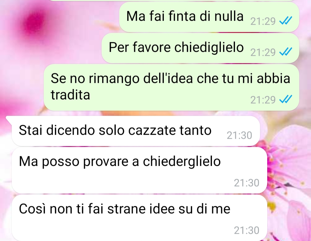Click the 21:30 time under "strane idee" message
Screen dimensions: 311x241
(246, 230)
